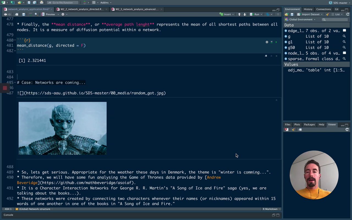Open the Global Environment selector dropdown
Screen dimensions: 352x220
[x=300, y=20]
